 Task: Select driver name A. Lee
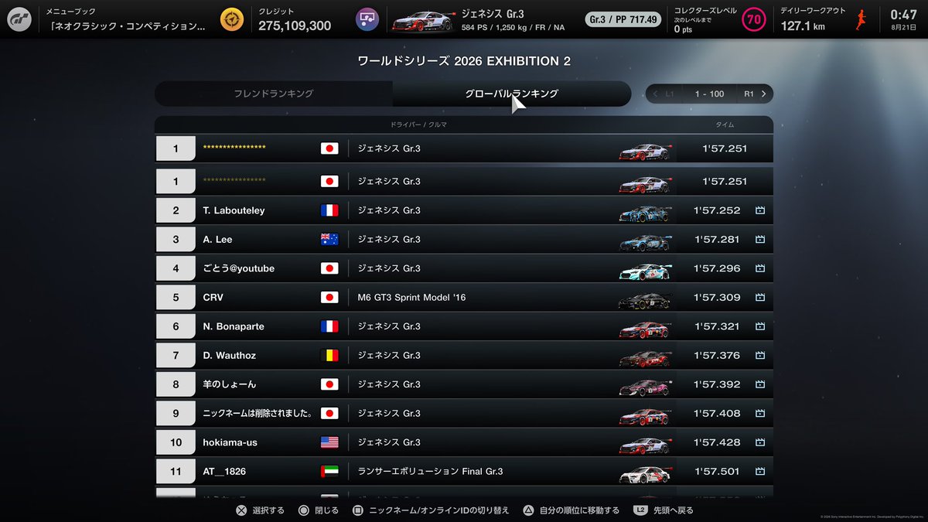point(218,240)
